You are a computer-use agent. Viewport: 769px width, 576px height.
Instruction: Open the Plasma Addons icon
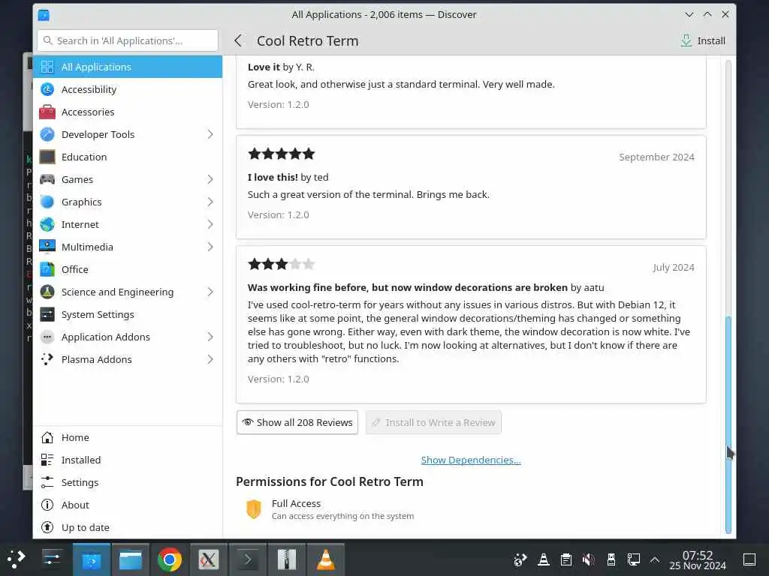tap(47, 359)
